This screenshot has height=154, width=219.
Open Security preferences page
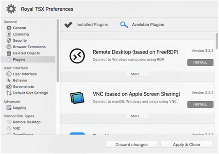[28, 40]
